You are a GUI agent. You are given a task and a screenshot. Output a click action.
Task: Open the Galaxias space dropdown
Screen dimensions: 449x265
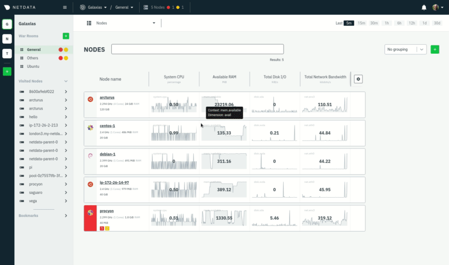click(x=93, y=8)
